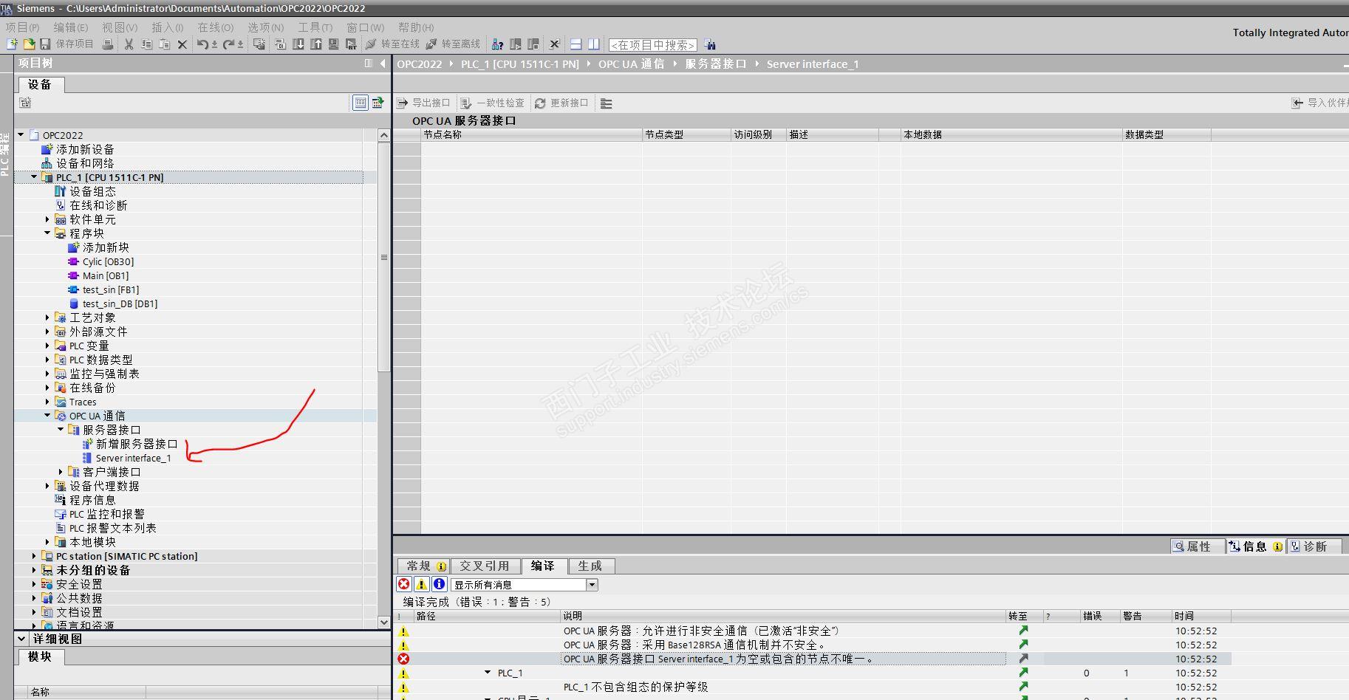This screenshot has height=700, width=1349.
Task: Click PLC_1 [CPU 1511C-1 PN] in breadcrumb
Action: point(520,64)
